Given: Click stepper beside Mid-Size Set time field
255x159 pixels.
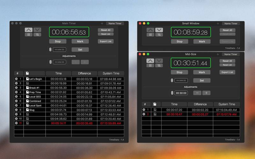Looking at the screenshot, I should click(172, 80).
